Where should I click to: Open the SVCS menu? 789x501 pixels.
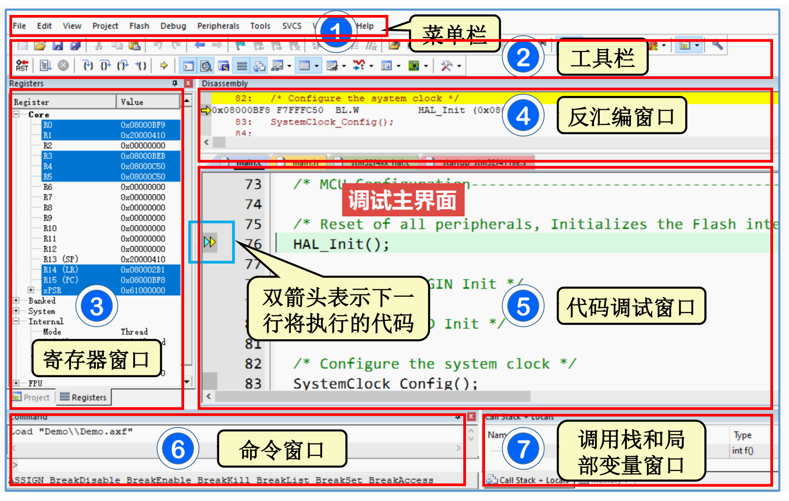[292, 26]
